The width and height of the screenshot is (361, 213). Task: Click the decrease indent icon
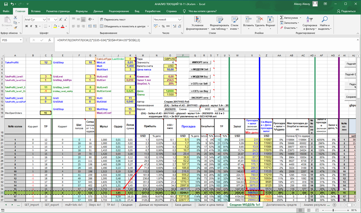(x=90, y=26)
